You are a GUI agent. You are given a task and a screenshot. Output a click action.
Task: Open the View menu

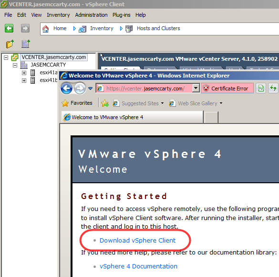pos(36,15)
